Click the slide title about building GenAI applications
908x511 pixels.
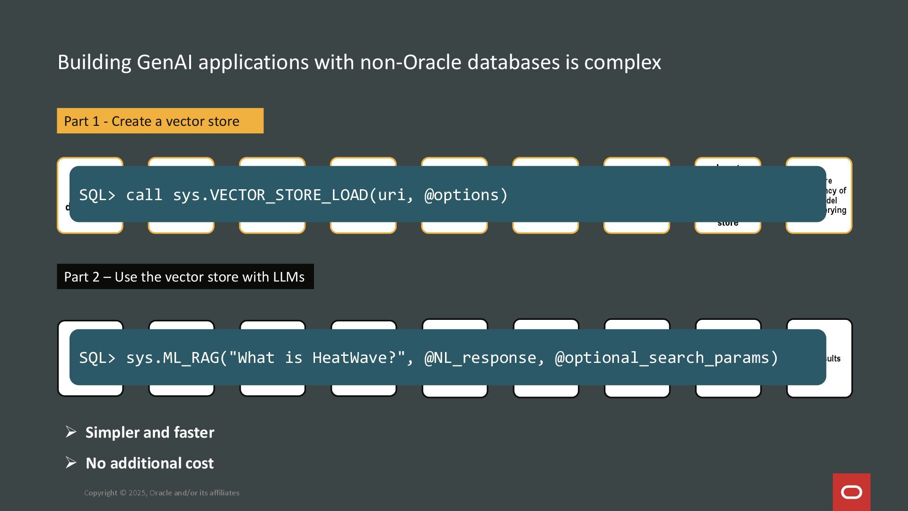(x=359, y=62)
